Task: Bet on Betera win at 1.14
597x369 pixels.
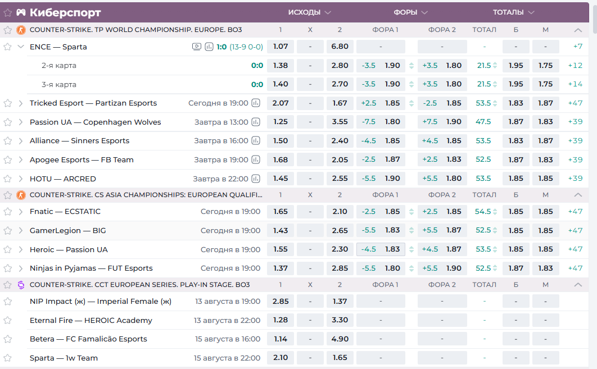Action: pyautogui.click(x=280, y=339)
